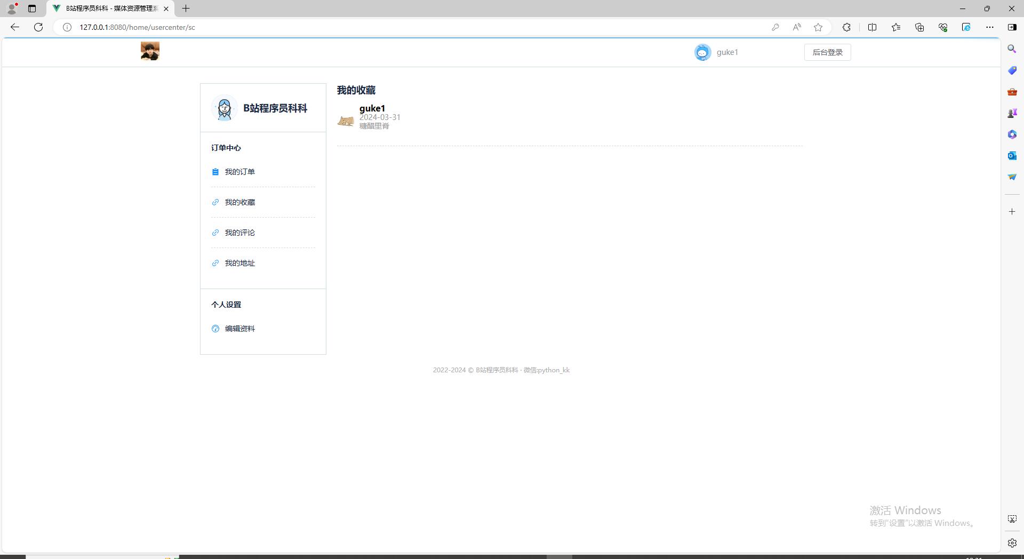Open Settings and more menu
1024x559 pixels.
[x=990, y=27]
